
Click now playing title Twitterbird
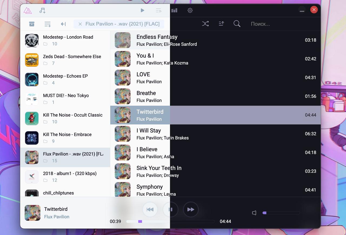[x=56, y=209]
